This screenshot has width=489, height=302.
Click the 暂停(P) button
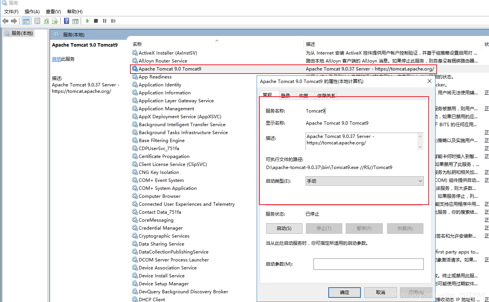tap(364, 228)
